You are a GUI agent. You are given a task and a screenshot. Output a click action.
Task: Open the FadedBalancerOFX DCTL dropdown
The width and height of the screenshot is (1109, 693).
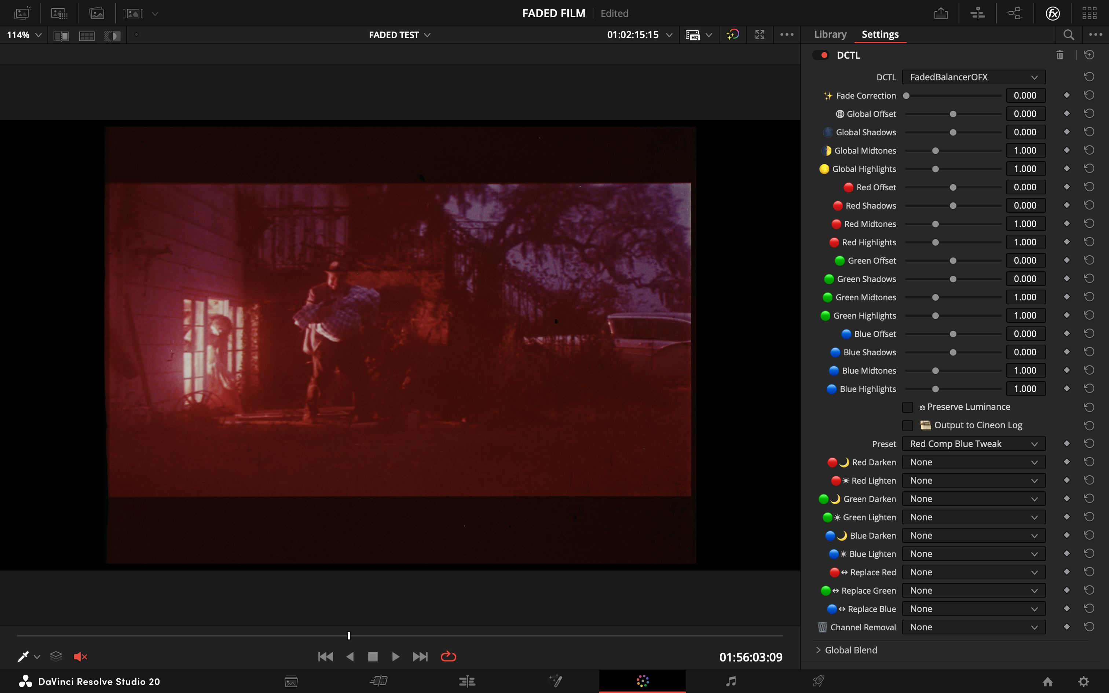tap(973, 77)
